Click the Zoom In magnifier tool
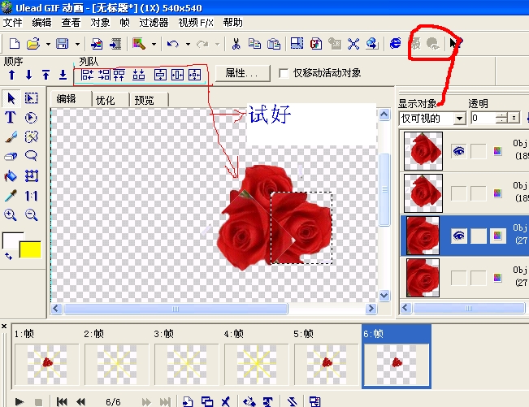 11,215
